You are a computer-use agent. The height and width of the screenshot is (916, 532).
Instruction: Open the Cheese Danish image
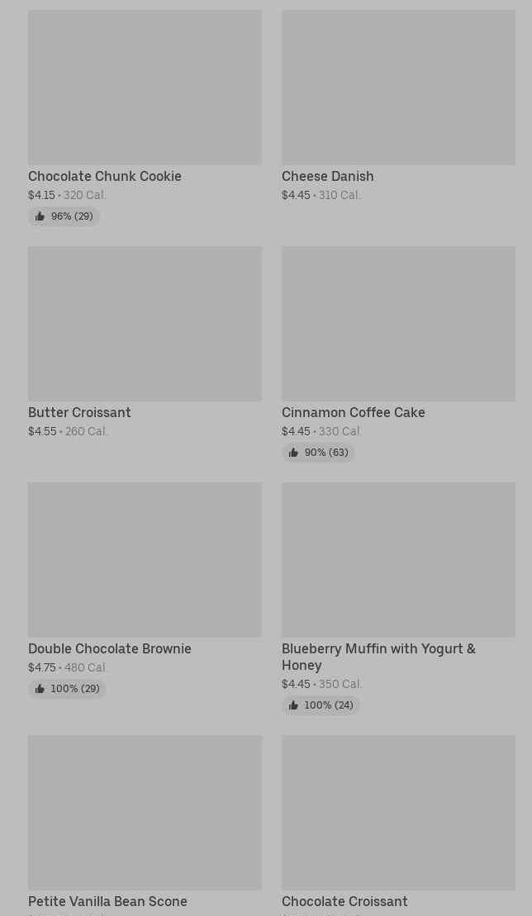398,88
